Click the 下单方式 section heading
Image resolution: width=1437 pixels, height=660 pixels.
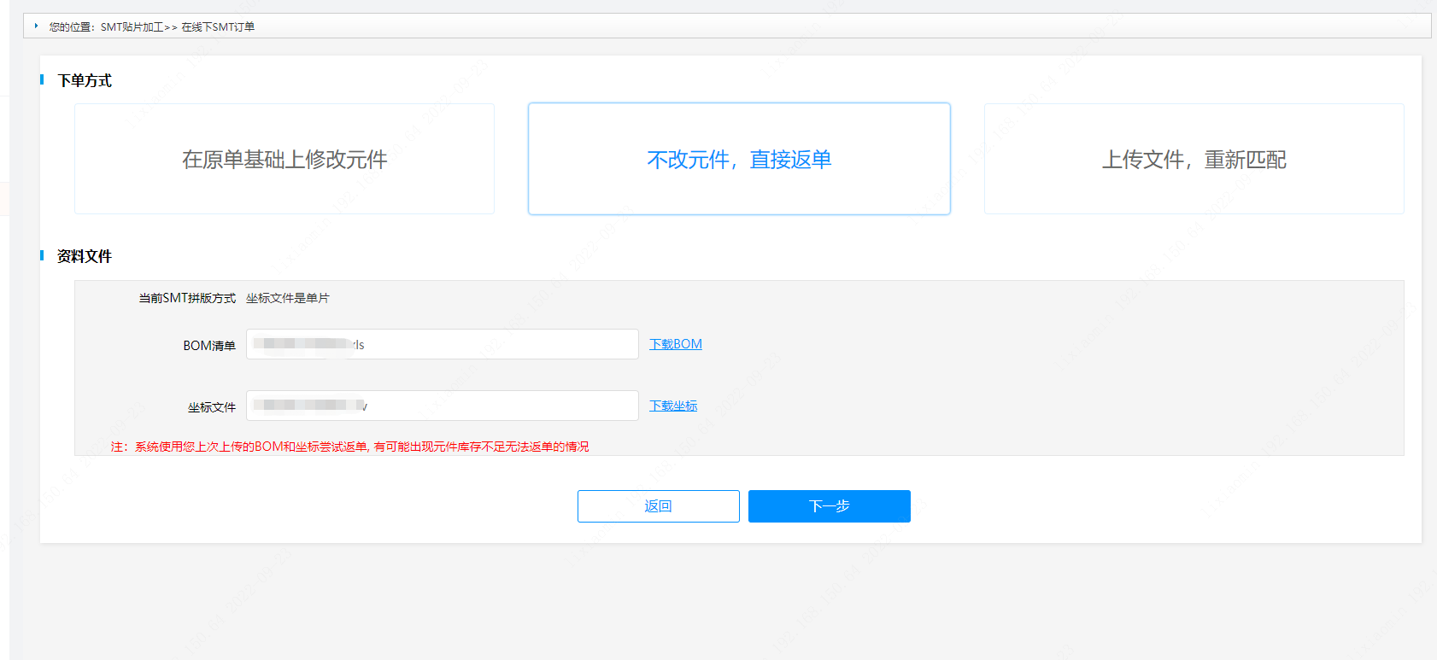(x=85, y=80)
